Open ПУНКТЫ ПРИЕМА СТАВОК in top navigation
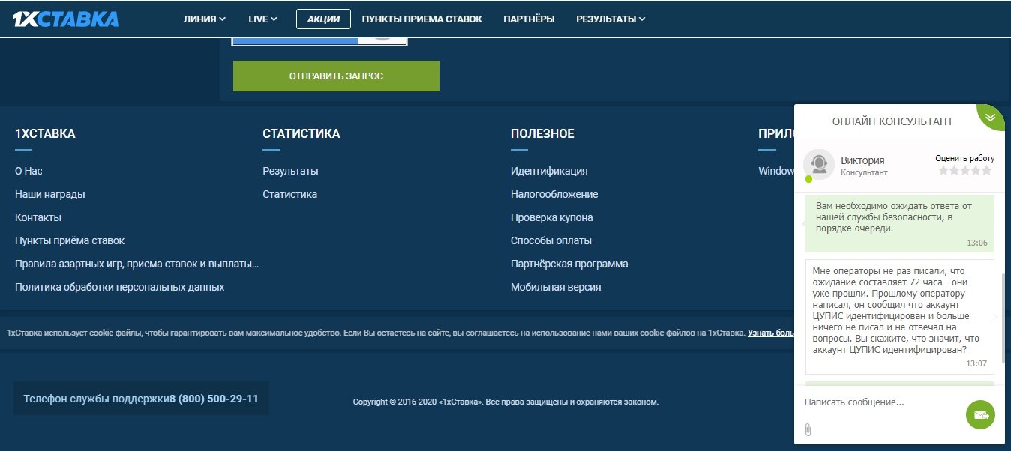The width and height of the screenshot is (1011, 451). (421, 19)
